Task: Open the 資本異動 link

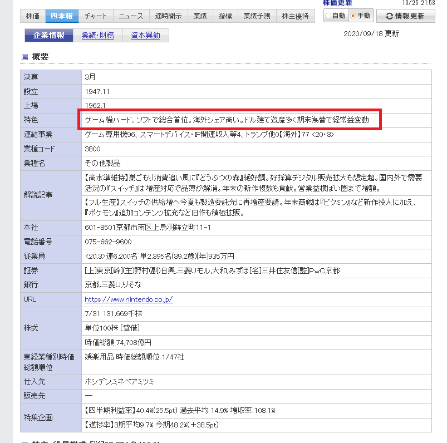Action: tap(145, 36)
